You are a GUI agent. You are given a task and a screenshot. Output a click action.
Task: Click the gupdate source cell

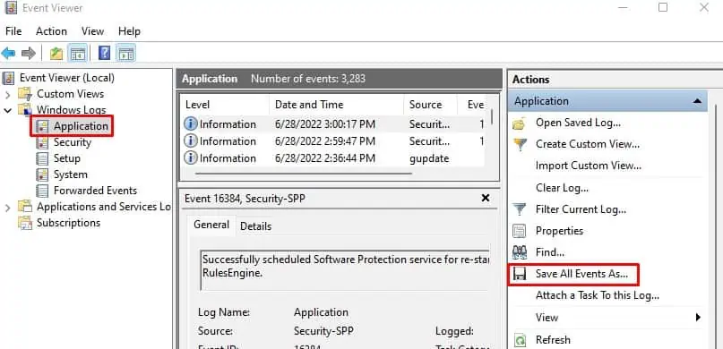coord(429,158)
